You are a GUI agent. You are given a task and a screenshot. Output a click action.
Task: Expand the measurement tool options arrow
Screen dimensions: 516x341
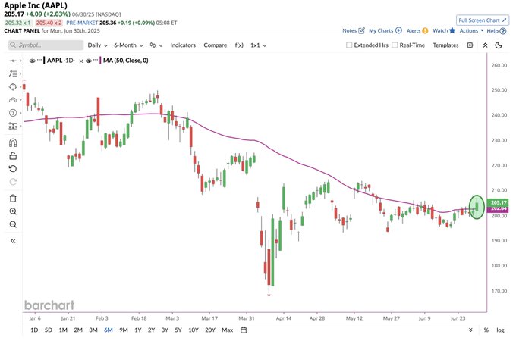pyautogui.click(x=20, y=126)
